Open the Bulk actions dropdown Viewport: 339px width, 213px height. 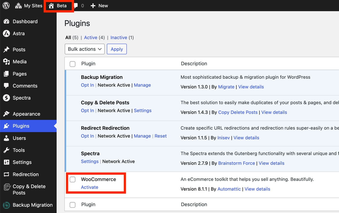[85, 49]
